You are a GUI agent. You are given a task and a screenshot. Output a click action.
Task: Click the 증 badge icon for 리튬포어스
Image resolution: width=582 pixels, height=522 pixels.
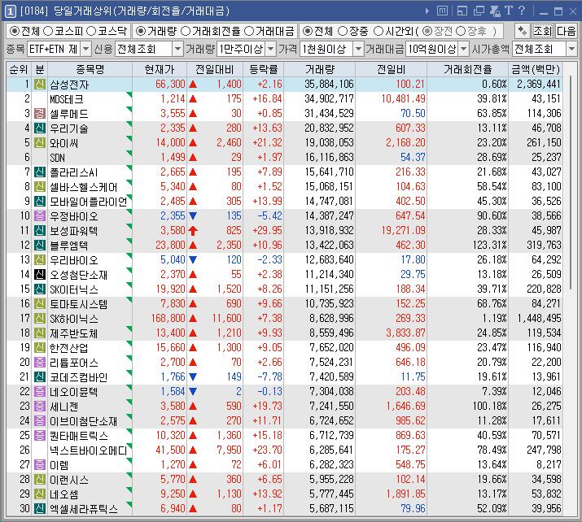[x=40, y=362]
